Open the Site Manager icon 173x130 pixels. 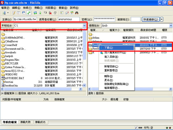pos(4,13)
